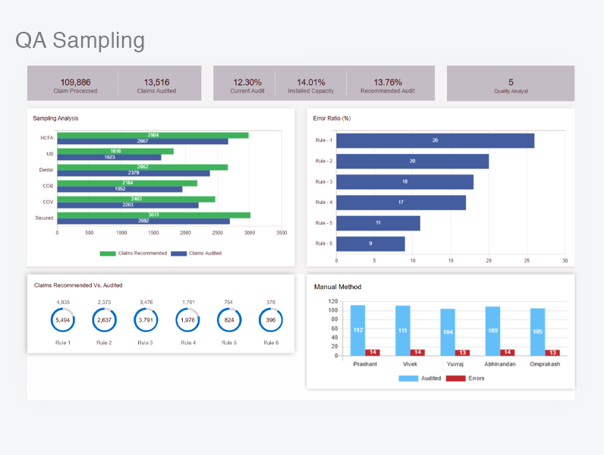Image resolution: width=604 pixels, height=455 pixels.
Task: Click Vivek's audited bar labeled 111
Action: pyautogui.click(x=403, y=331)
